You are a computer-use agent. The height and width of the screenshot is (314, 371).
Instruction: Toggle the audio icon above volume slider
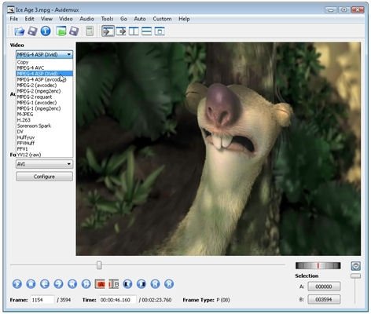pos(355,266)
